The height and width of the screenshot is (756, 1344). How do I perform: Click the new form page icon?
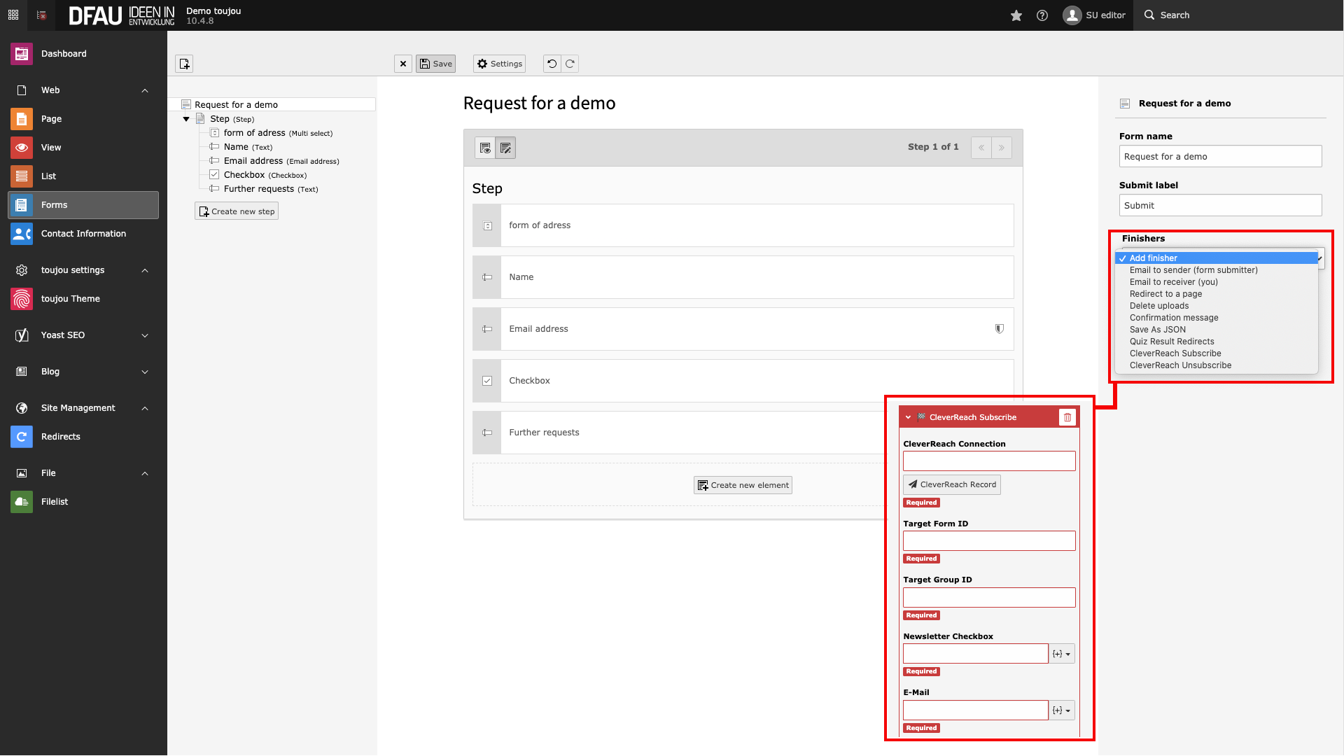[x=184, y=64]
